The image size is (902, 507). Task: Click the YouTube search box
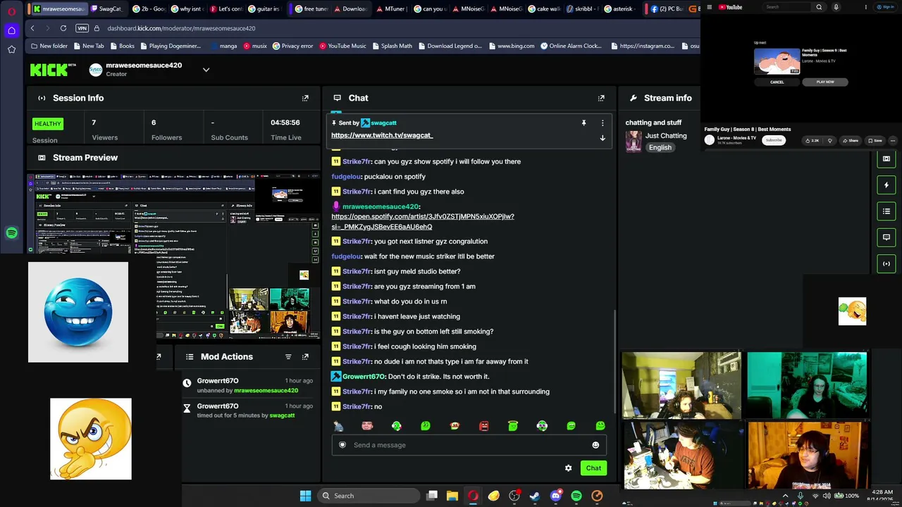pos(786,7)
